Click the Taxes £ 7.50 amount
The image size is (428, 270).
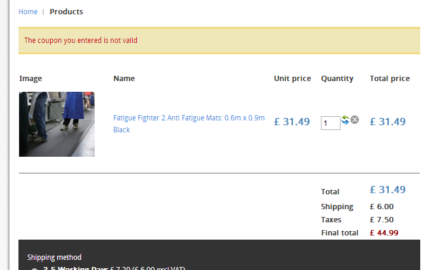coord(381,220)
